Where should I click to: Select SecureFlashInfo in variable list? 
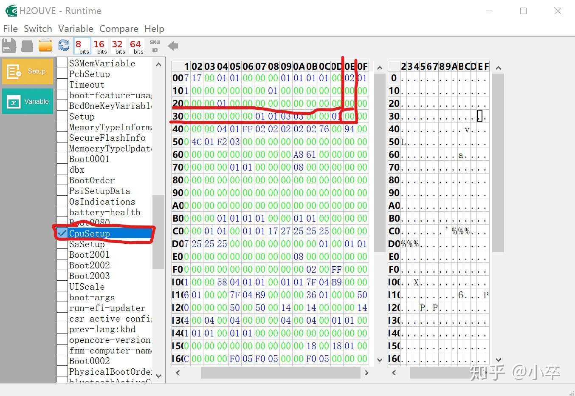pyautogui.click(x=107, y=137)
